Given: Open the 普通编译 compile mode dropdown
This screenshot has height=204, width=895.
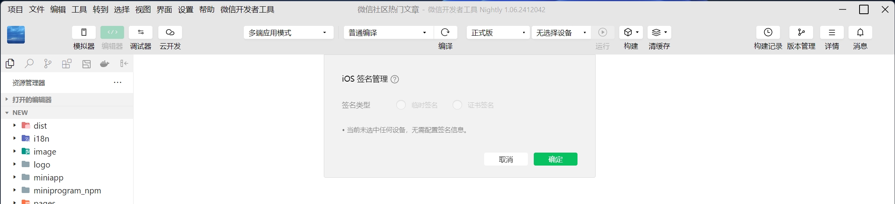Looking at the screenshot, I should [388, 33].
